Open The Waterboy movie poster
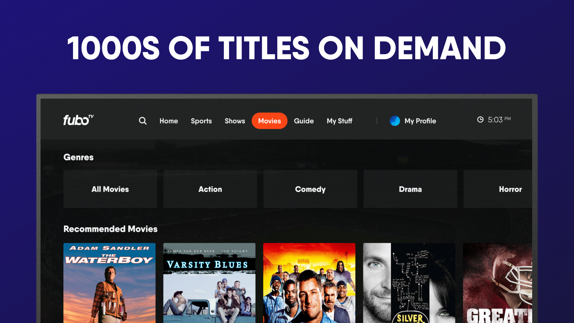This screenshot has height=323, width=574. pyautogui.click(x=109, y=283)
